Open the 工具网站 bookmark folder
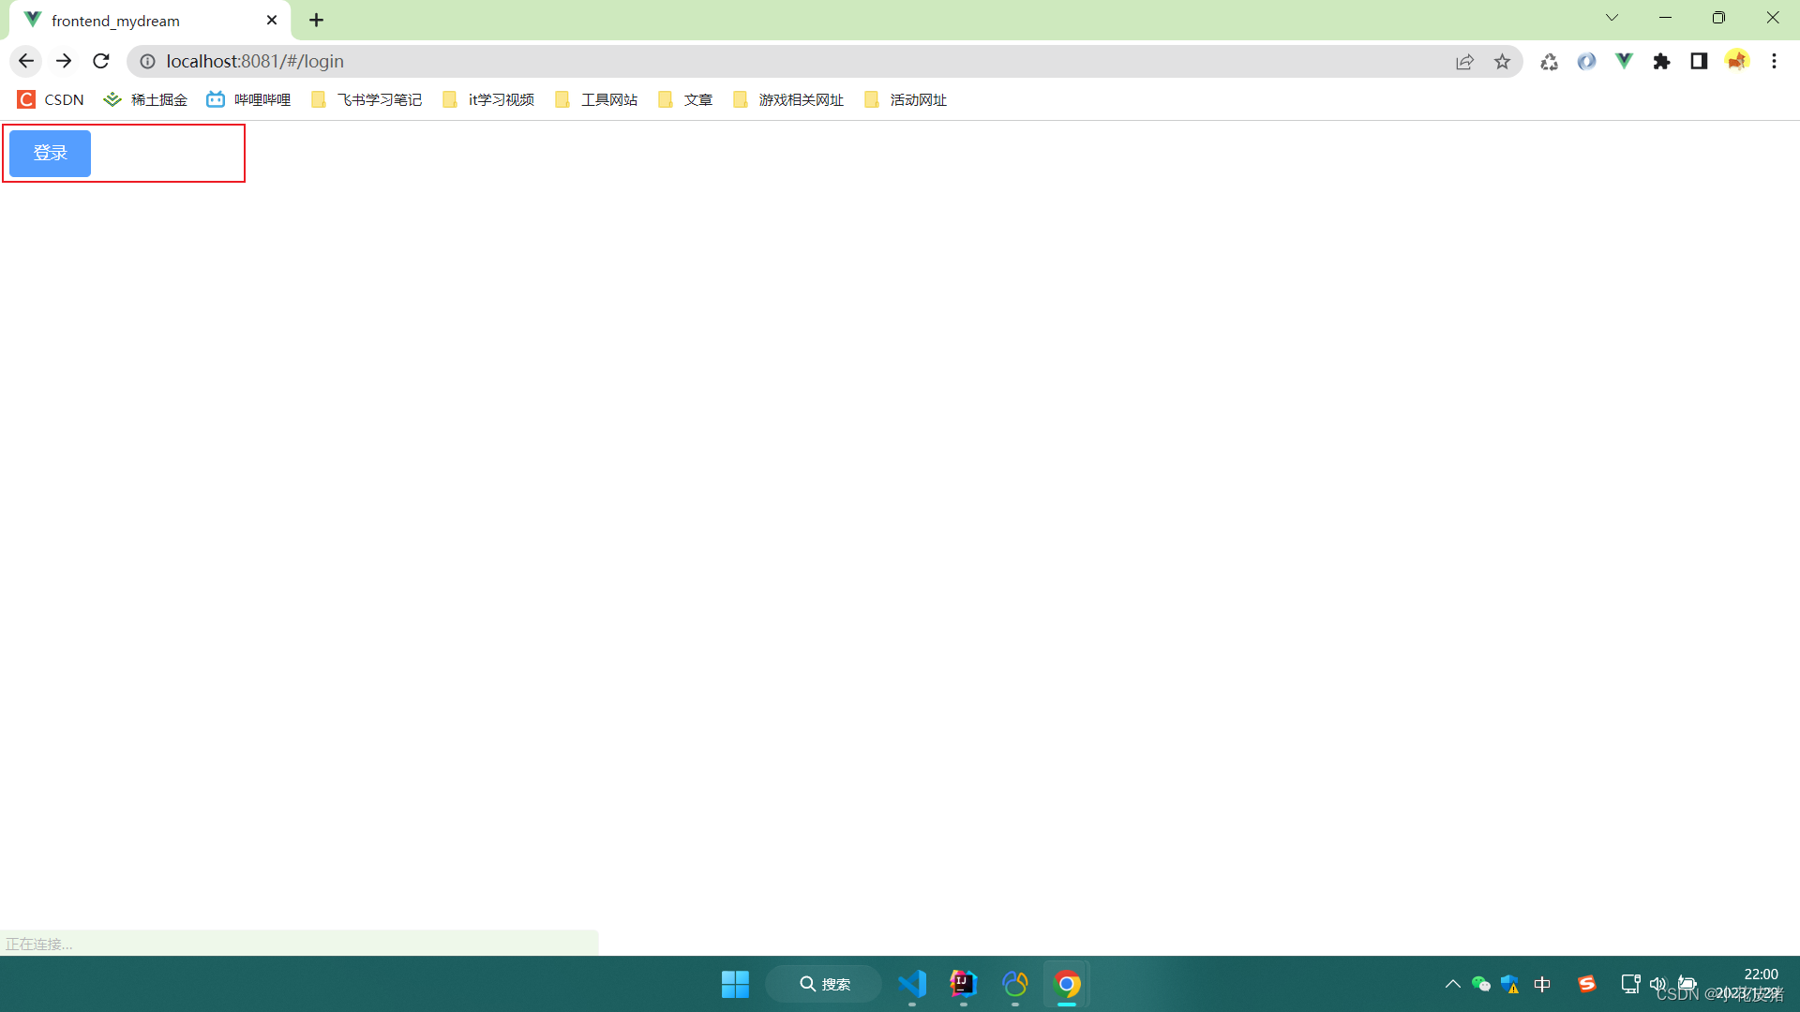 (x=596, y=99)
